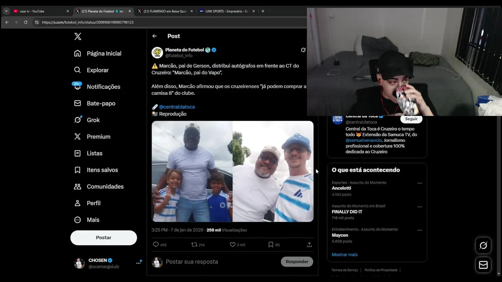Open Bate-papo envelope icon
This screenshot has width=502, height=282.
tap(78, 103)
